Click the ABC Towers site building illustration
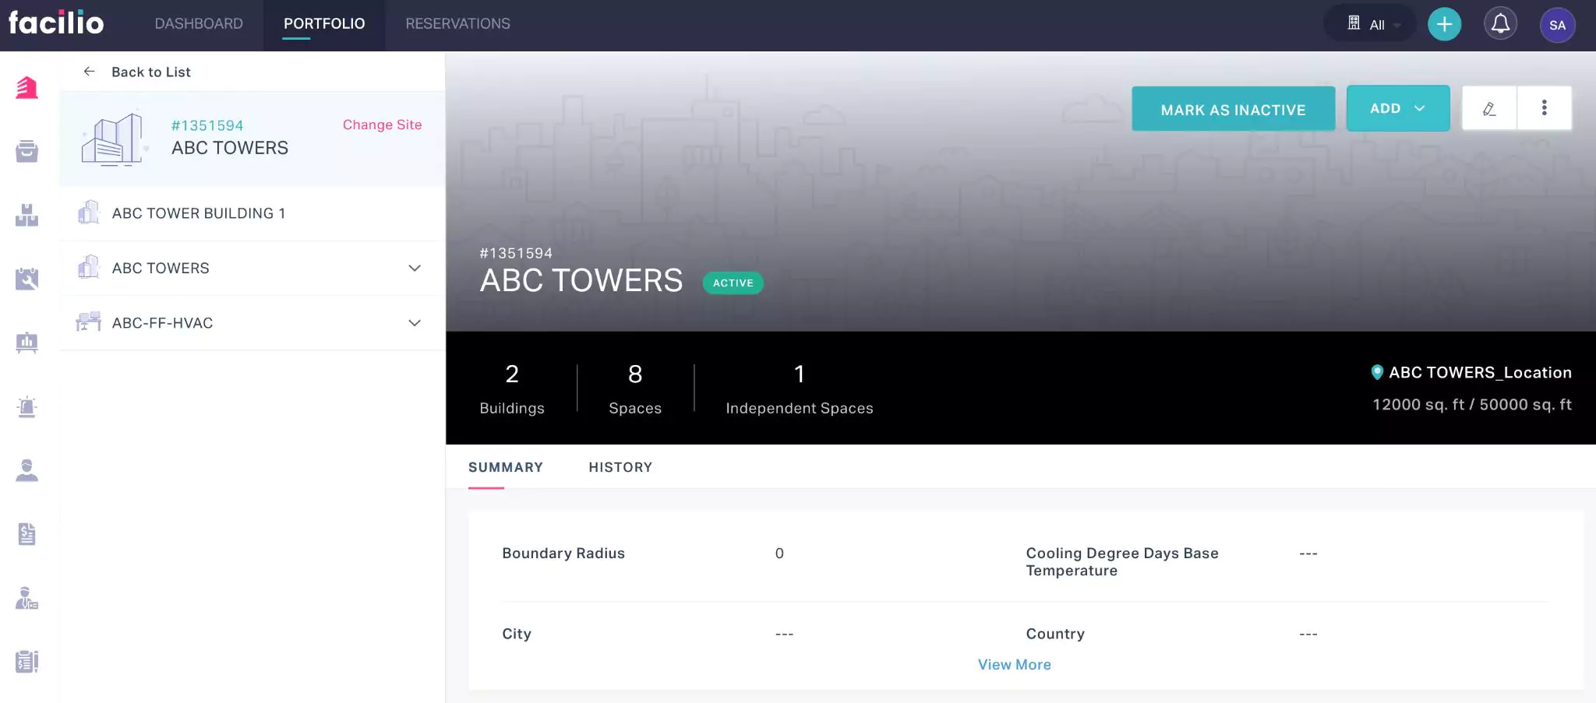This screenshot has width=1596, height=703. pos(114,139)
